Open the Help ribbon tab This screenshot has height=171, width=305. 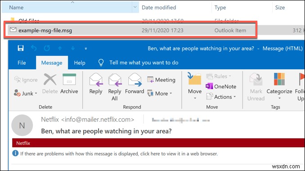pyautogui.click(x=80, y=63)
